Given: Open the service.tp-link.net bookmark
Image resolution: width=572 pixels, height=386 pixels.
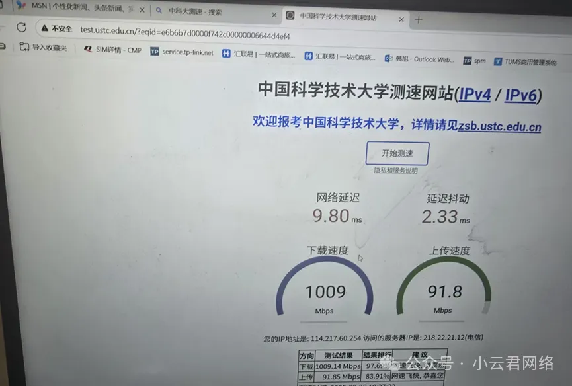Looking at the screenshot, I should pyautogui.click(x=183, y=52).
